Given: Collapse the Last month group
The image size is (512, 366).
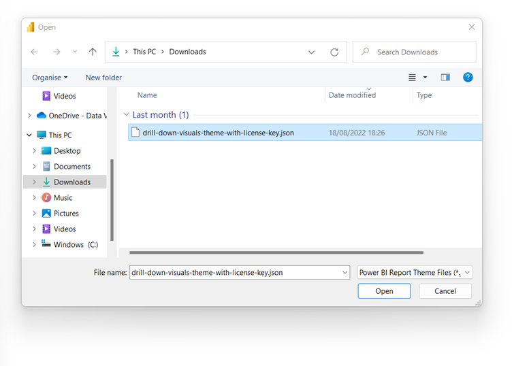Looking at the screenshot, I should pos(126,115).
